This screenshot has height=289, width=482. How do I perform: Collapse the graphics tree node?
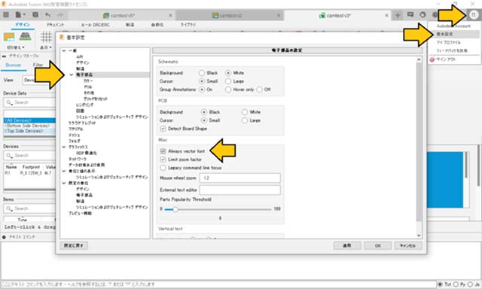click(x=64, y=147)
